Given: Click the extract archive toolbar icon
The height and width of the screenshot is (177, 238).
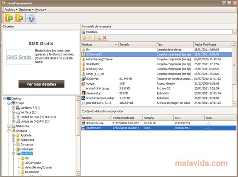Looking at the screenshot, I should point(19,18).
